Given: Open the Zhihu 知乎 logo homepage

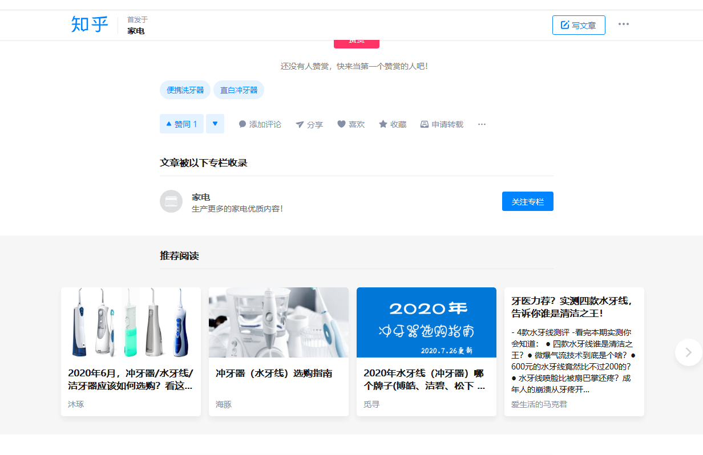Looking at the screenshot, I should point(90,25).
